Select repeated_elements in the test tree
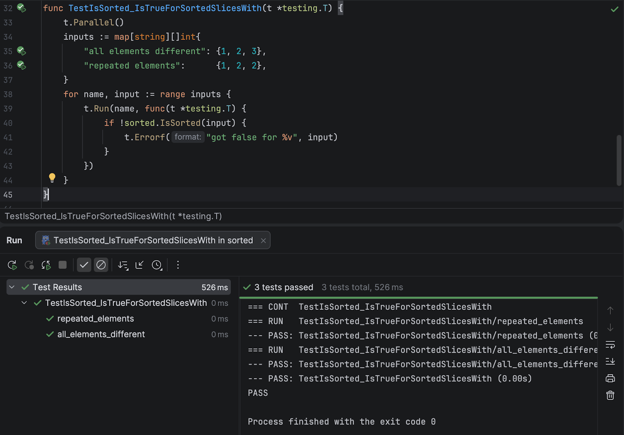This screenshot has height=435, width=624. (x=96, y=319)
